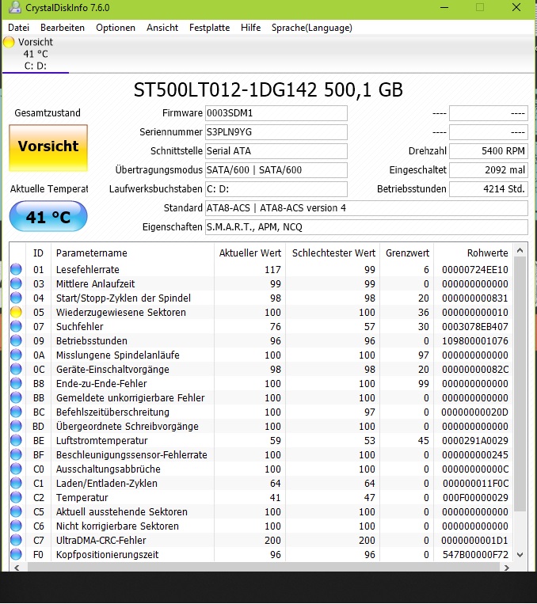Click the table's scroll up arrow
Viewport: 537px width, 604px height.
[520, 251]
